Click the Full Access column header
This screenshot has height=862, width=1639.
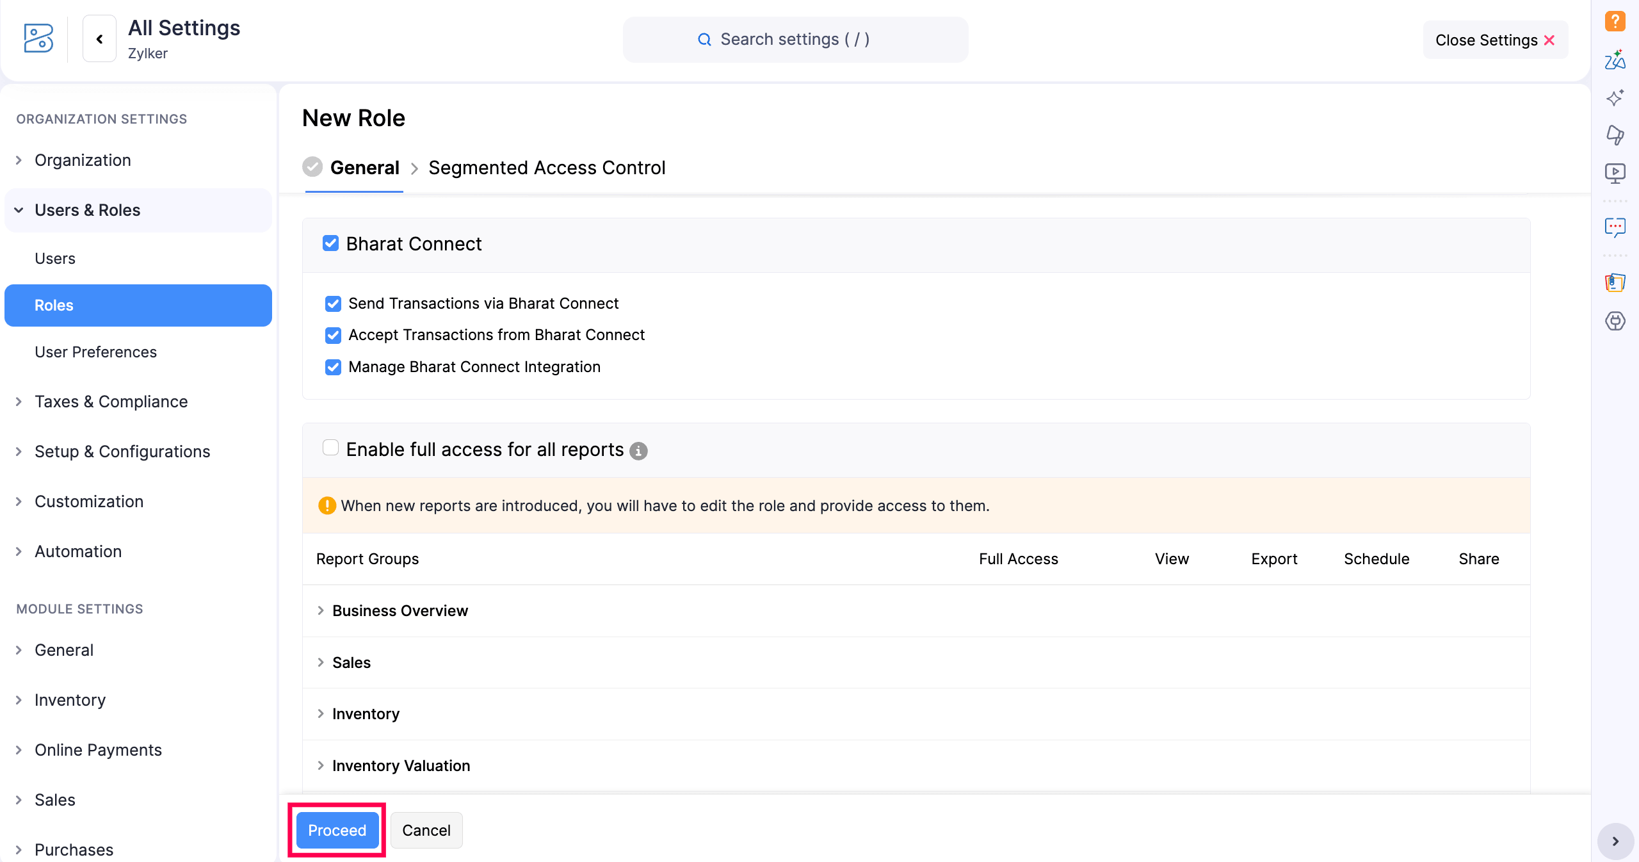[x=1018, y=559]
